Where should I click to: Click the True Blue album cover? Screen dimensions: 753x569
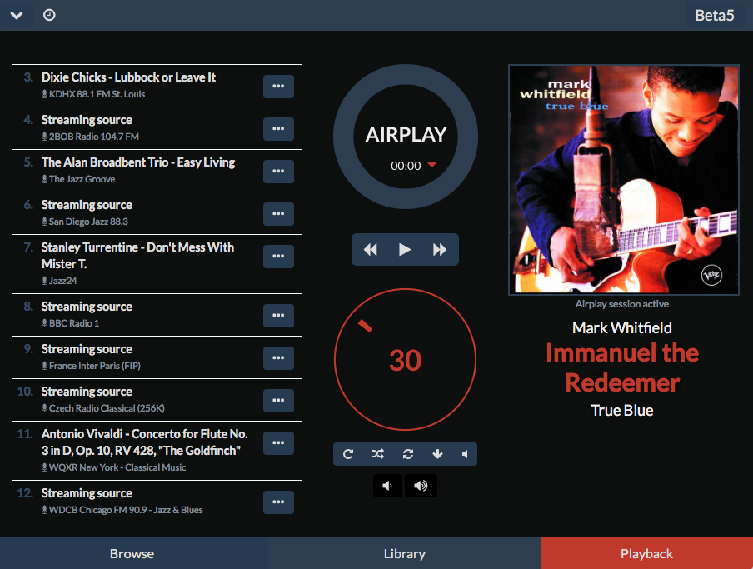pos(623,180)
